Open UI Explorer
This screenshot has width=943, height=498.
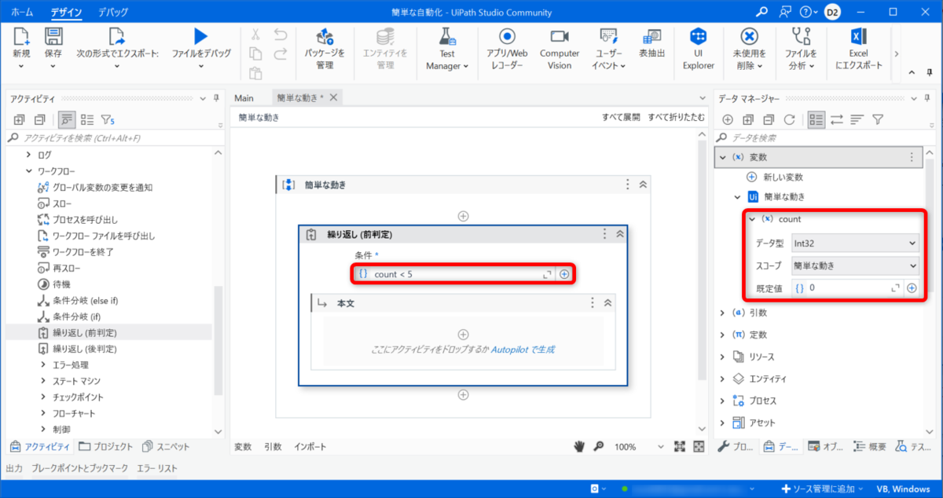(x=698, y=49)
